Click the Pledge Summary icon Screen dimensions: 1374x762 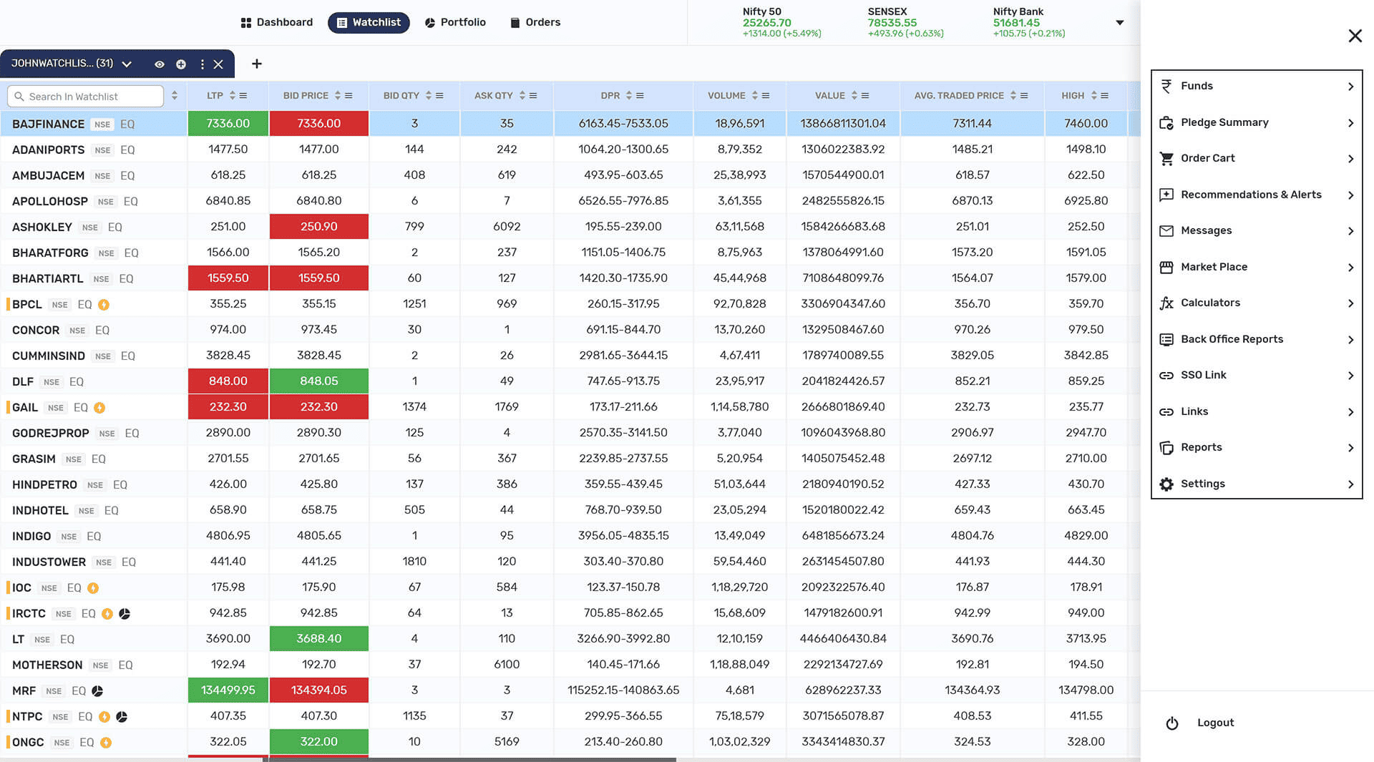pos(1166,122)
